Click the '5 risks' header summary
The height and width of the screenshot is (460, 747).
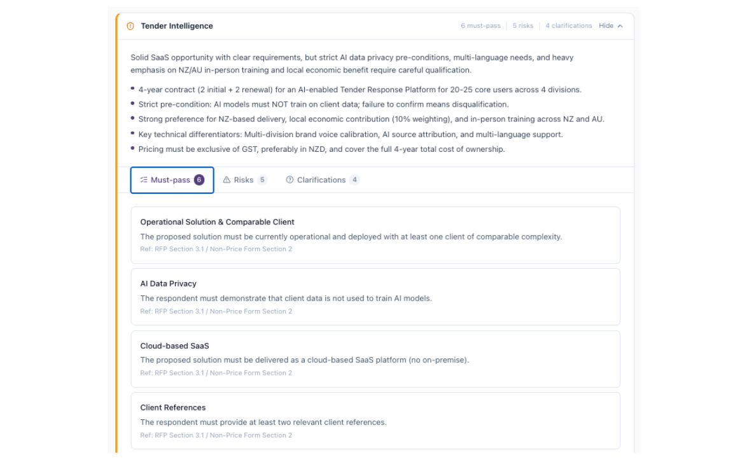(x=523, y=26)
